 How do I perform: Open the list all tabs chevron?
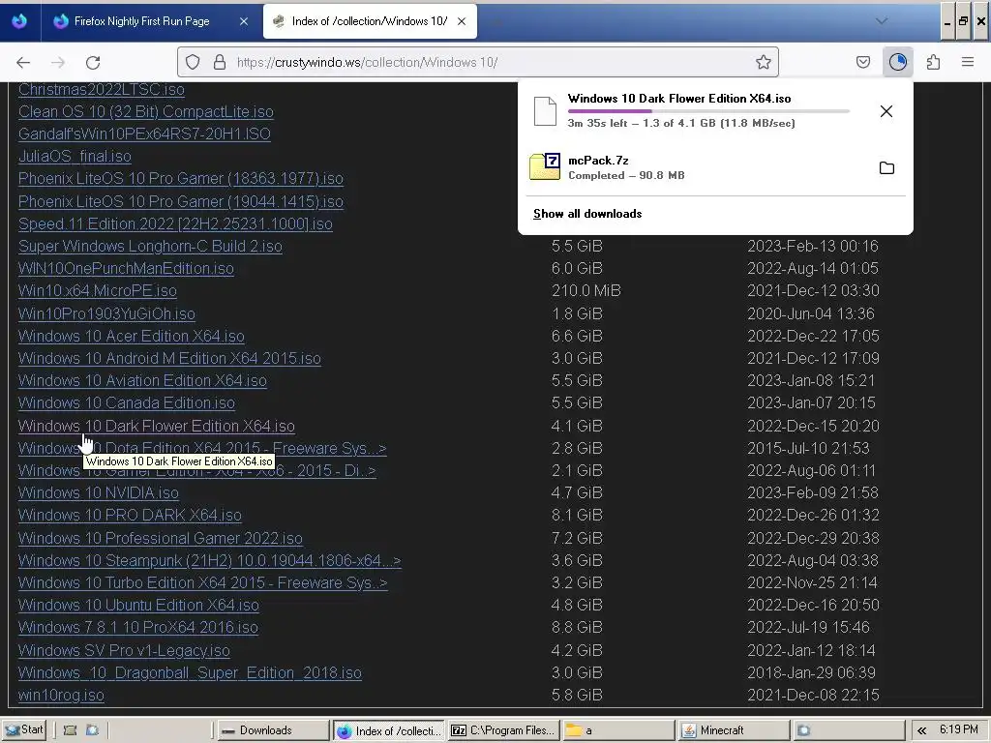881,21
